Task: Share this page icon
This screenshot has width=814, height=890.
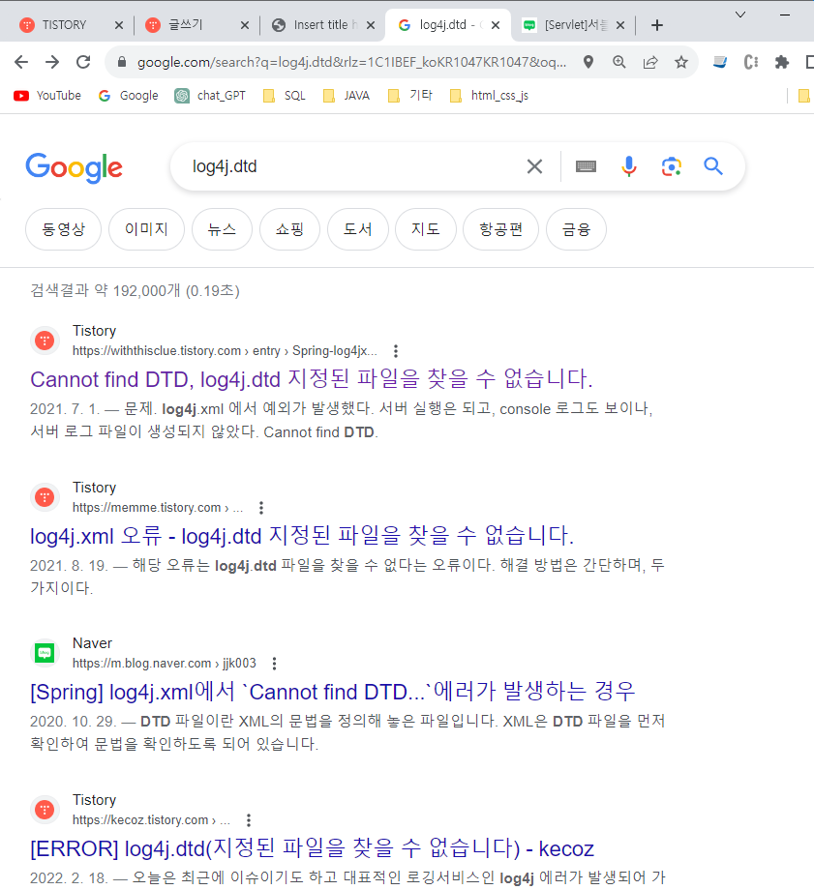Action: [650, 62]
